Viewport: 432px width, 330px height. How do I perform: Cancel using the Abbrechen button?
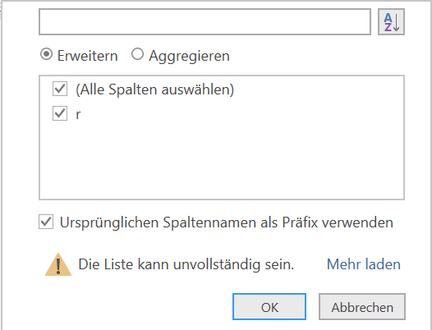point(362,306)
